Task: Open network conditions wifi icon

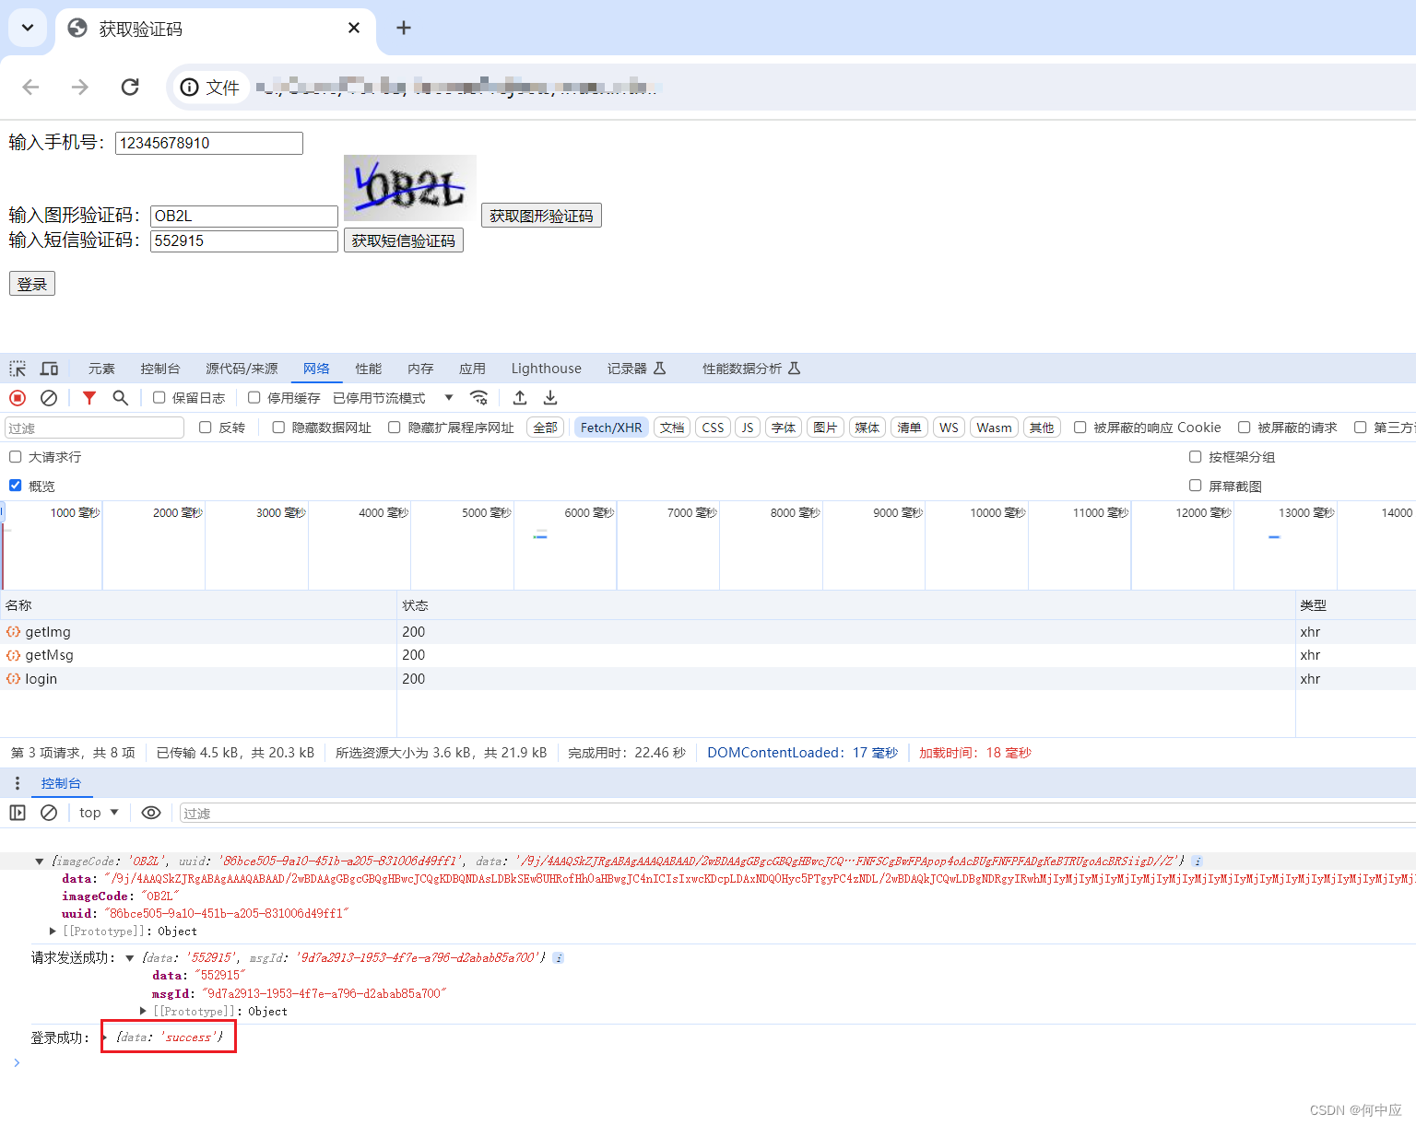Action: click(x=478, y=398)
